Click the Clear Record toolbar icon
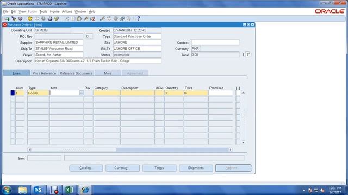 (x=86, y=18)
